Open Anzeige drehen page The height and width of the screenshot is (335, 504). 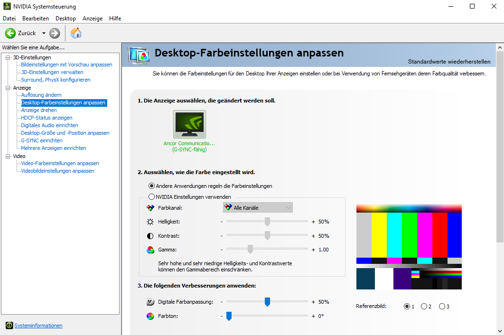coord(39,110)
